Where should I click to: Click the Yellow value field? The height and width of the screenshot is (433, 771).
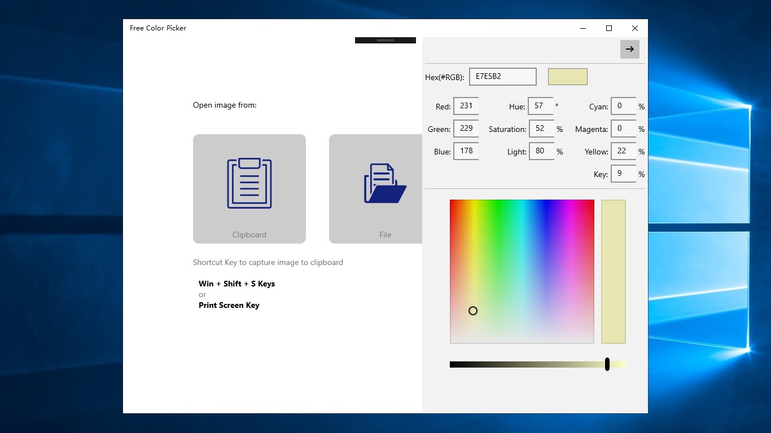click(x=623, y=151)
